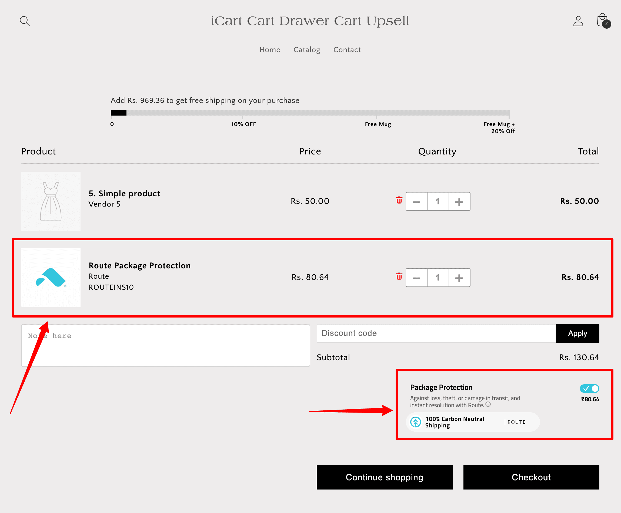
Task: Click the info icon beside Route description
Action: (x=488, y=404)
